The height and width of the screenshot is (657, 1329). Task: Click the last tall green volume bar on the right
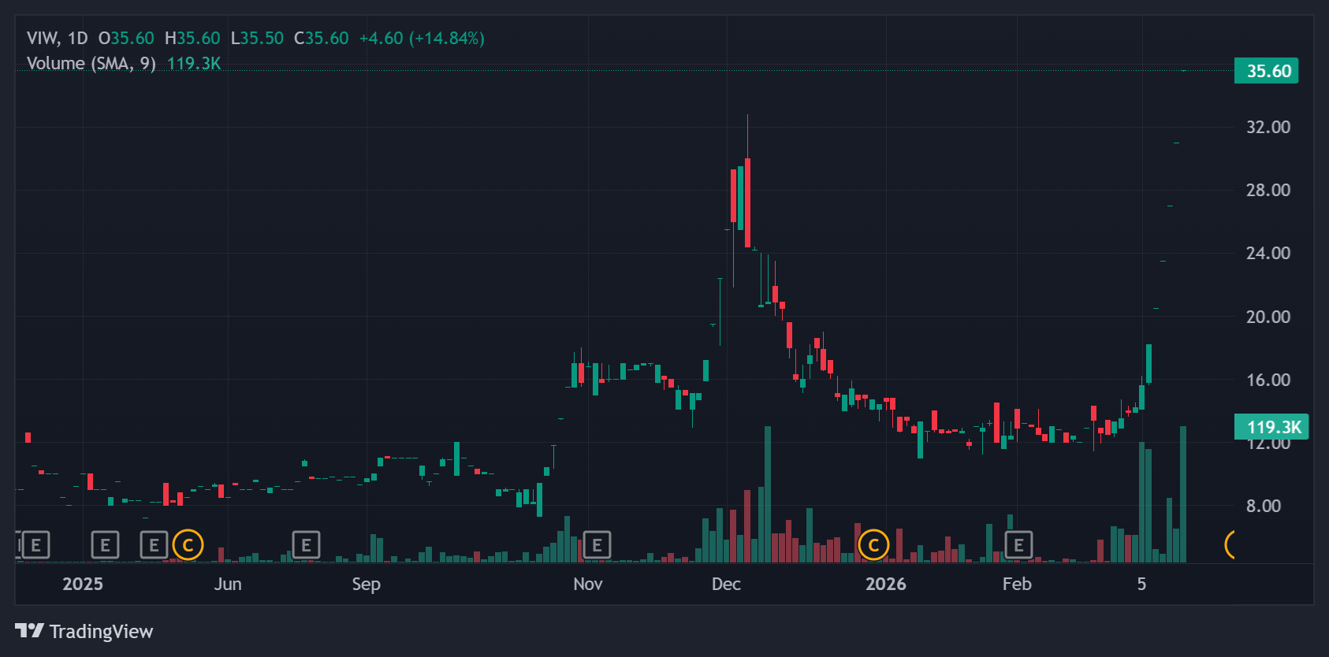(x=1183, y=495)
